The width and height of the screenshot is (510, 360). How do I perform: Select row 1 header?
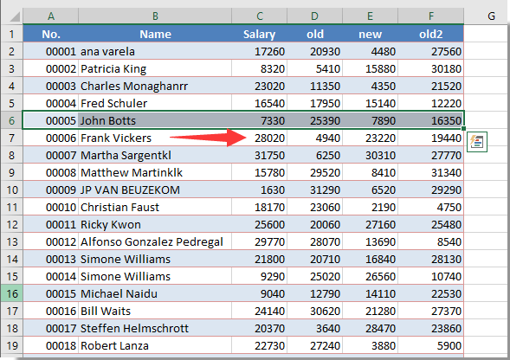coord(12,34)
